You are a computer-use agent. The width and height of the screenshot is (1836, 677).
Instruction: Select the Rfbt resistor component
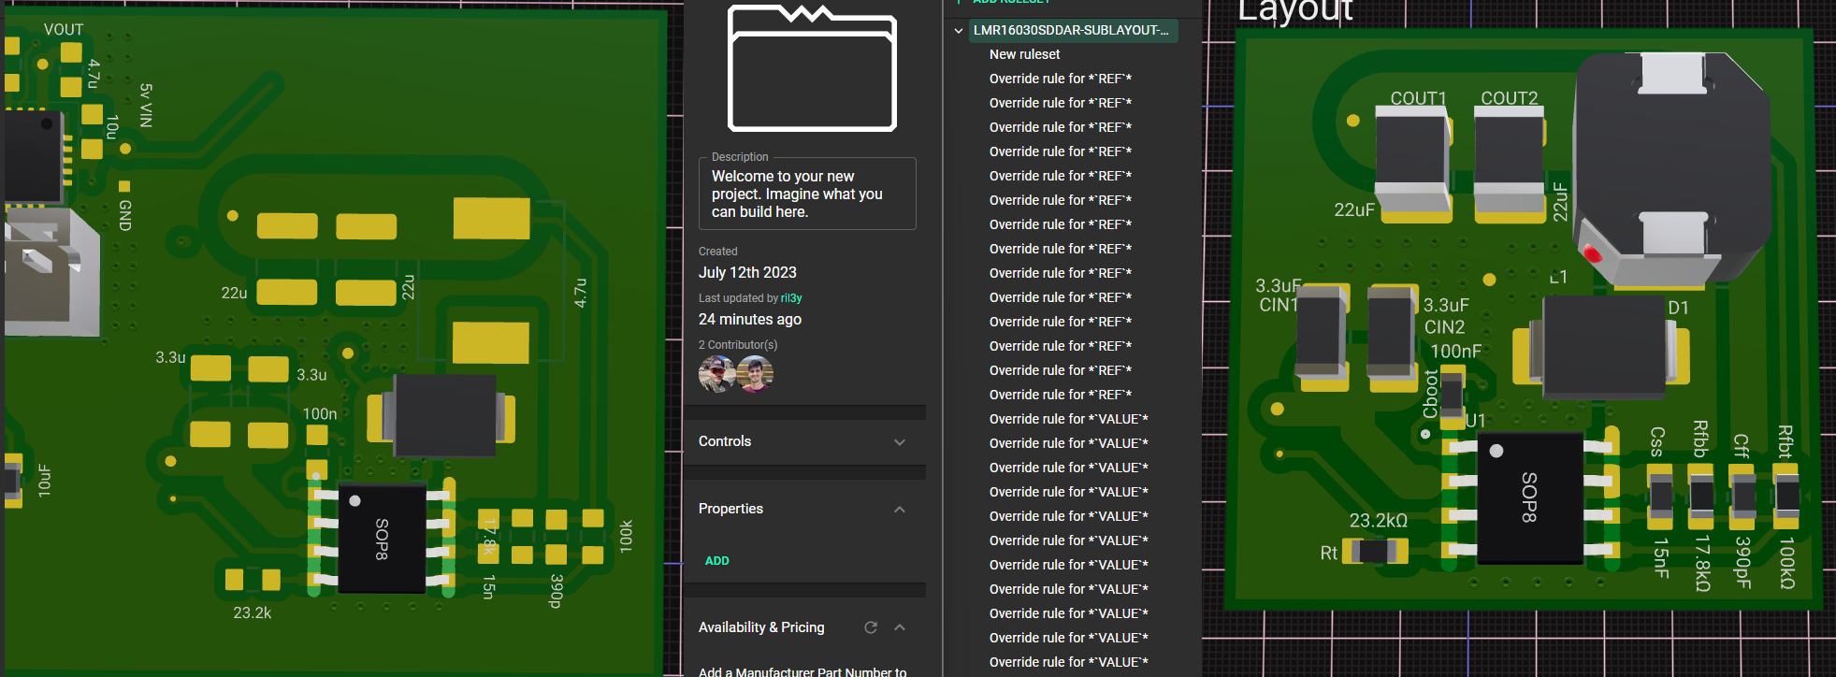coord(1786,496)
